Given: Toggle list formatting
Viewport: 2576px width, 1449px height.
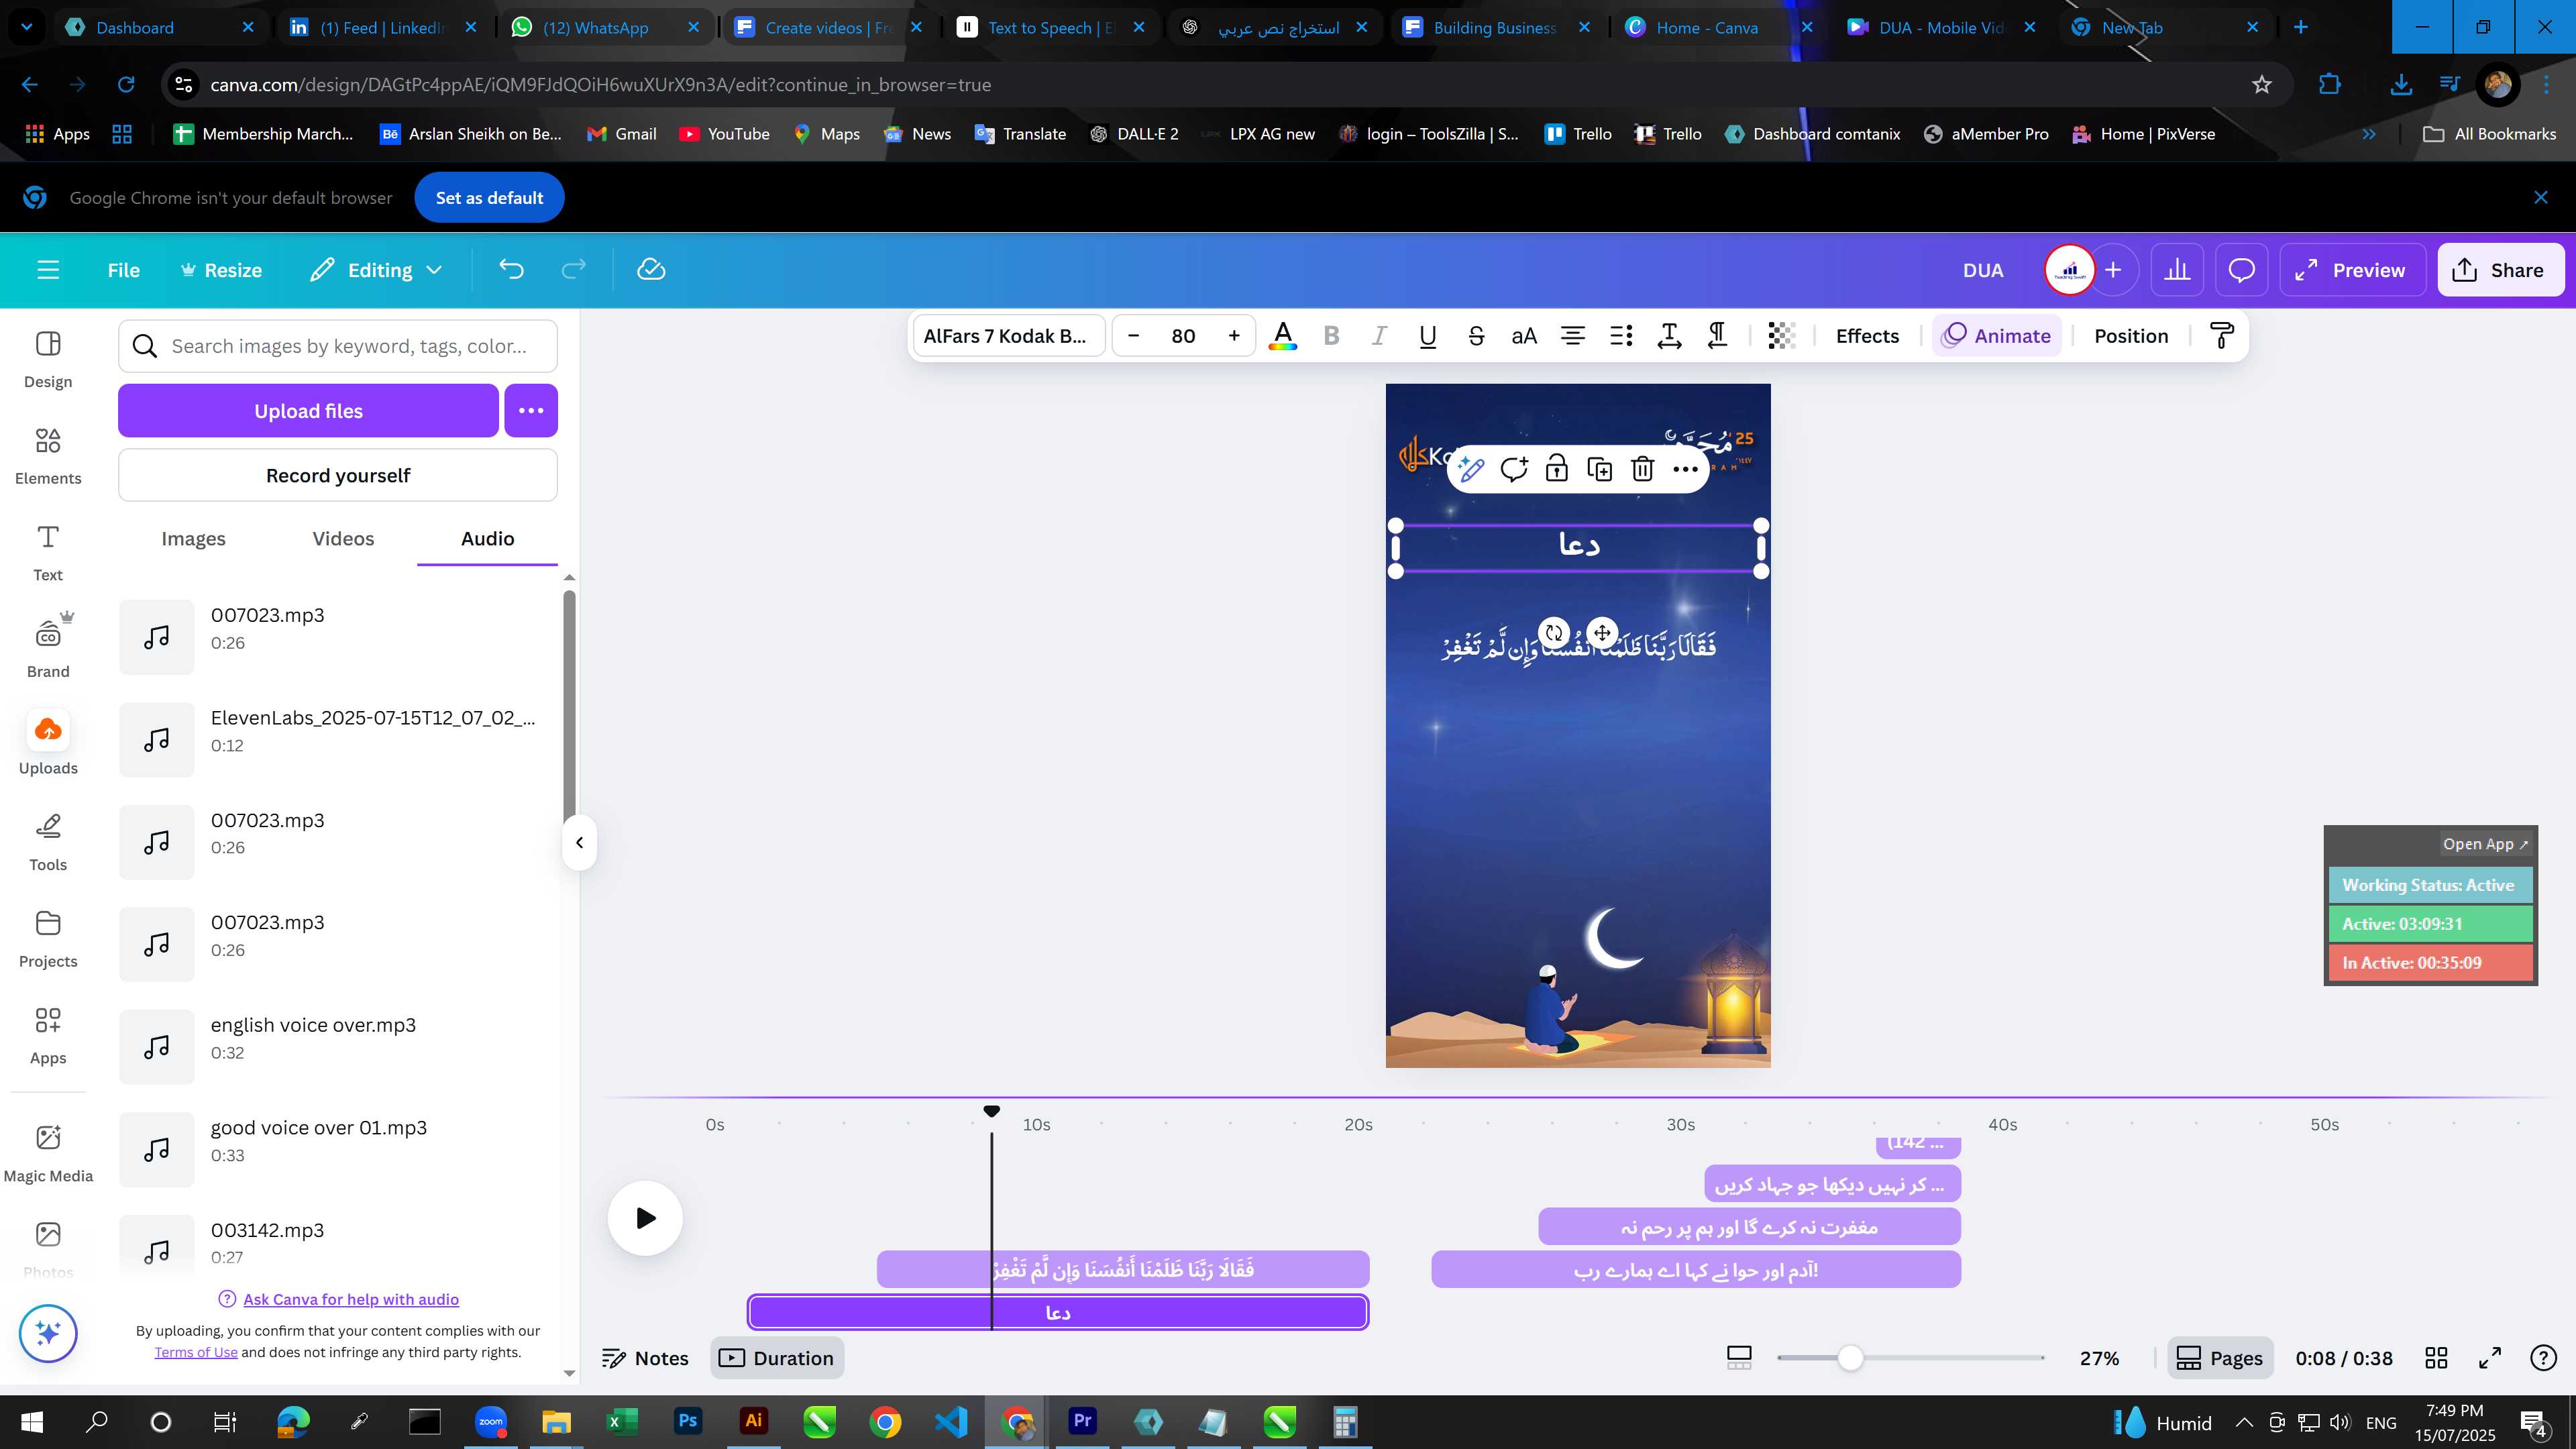Looking at the screenshot, I should point(1621,336).
